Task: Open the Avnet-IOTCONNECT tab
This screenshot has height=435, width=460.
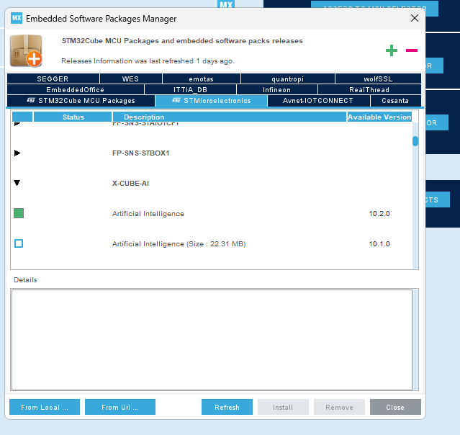Action: (x=319, y=101)
